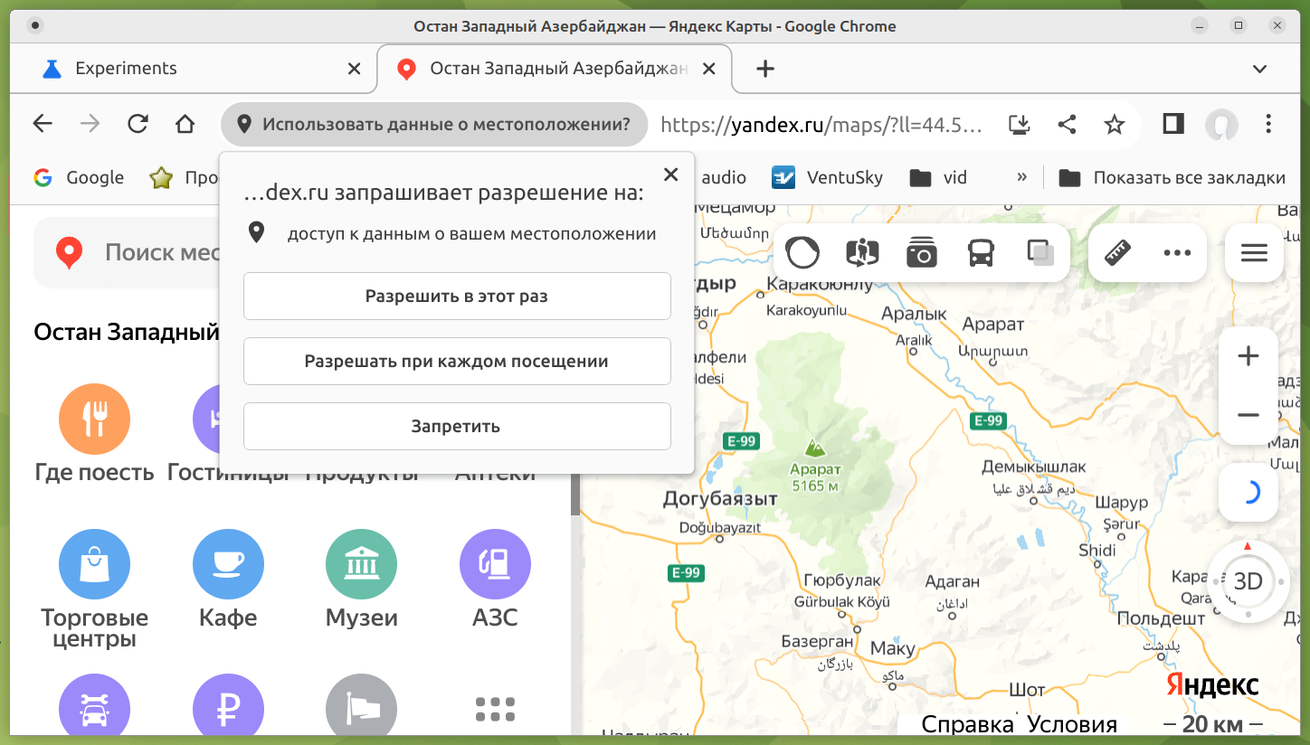
Task: Open the Alice assistant icon on map
Action: pyautogui.click(x=802, y=253)
